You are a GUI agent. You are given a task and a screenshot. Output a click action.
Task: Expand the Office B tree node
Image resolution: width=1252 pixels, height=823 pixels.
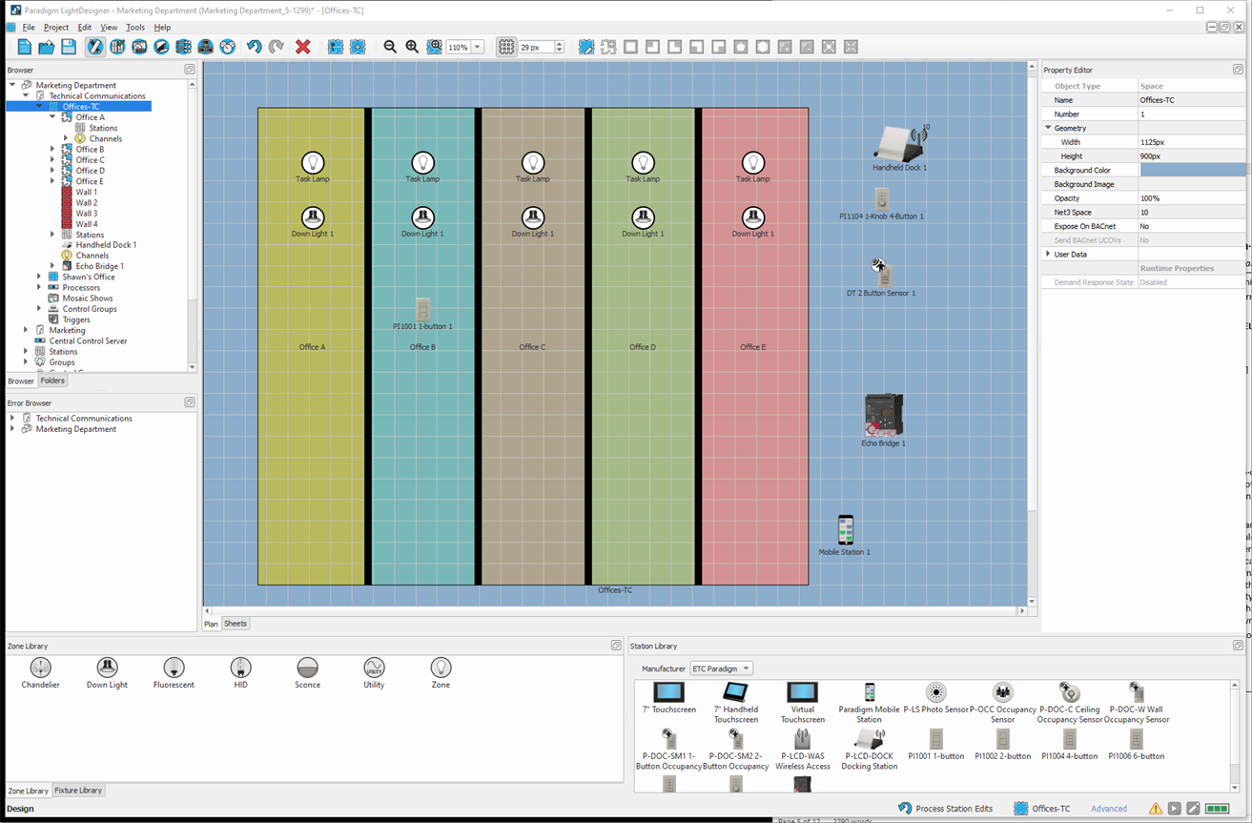(x=52, y=150)
